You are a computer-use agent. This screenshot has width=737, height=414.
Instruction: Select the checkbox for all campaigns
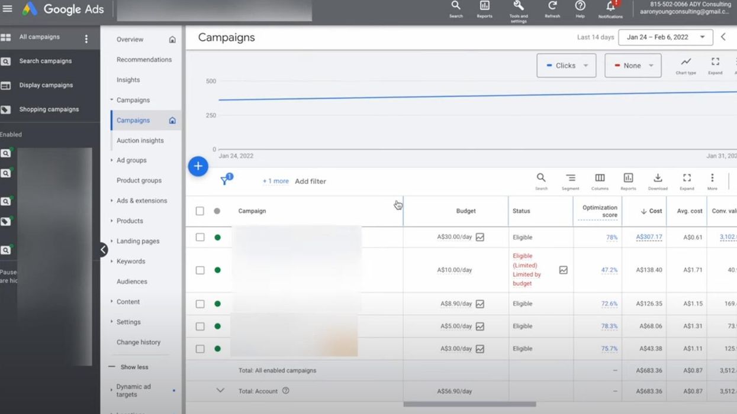click(199, 210)
